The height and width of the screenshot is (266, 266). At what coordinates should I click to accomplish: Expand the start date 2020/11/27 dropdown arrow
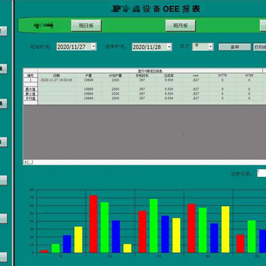94,46
